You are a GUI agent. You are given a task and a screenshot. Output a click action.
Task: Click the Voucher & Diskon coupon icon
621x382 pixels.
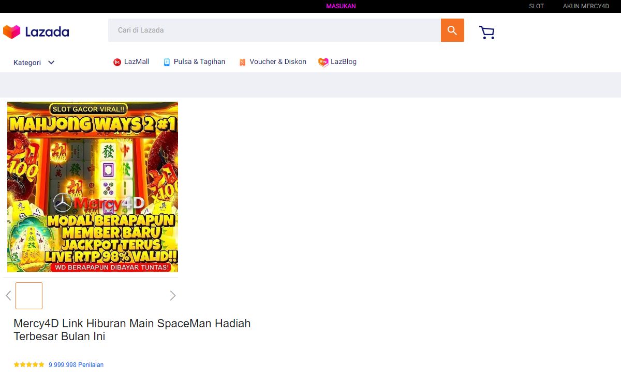coord(242,62)
